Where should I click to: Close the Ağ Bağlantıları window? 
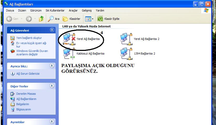click(208, 4)
